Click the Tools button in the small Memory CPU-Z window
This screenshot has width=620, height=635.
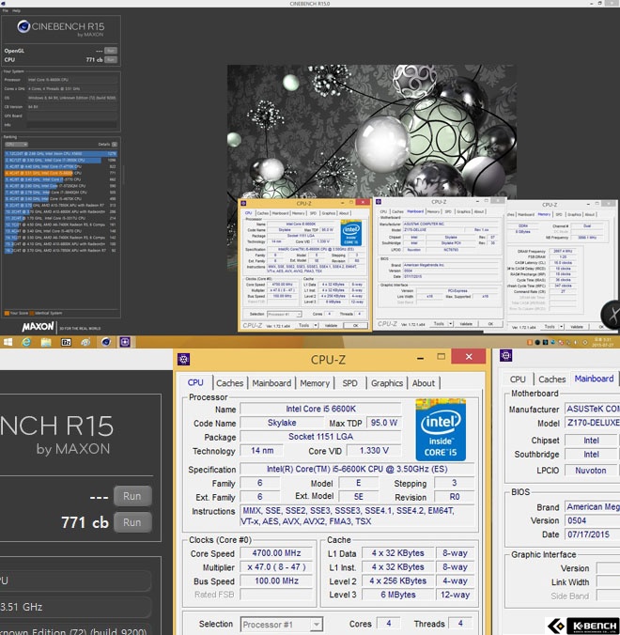tap(550, 326)
